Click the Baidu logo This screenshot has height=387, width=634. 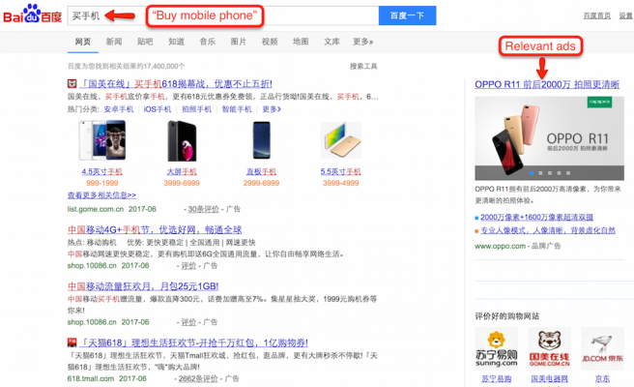tap(32, 15)
